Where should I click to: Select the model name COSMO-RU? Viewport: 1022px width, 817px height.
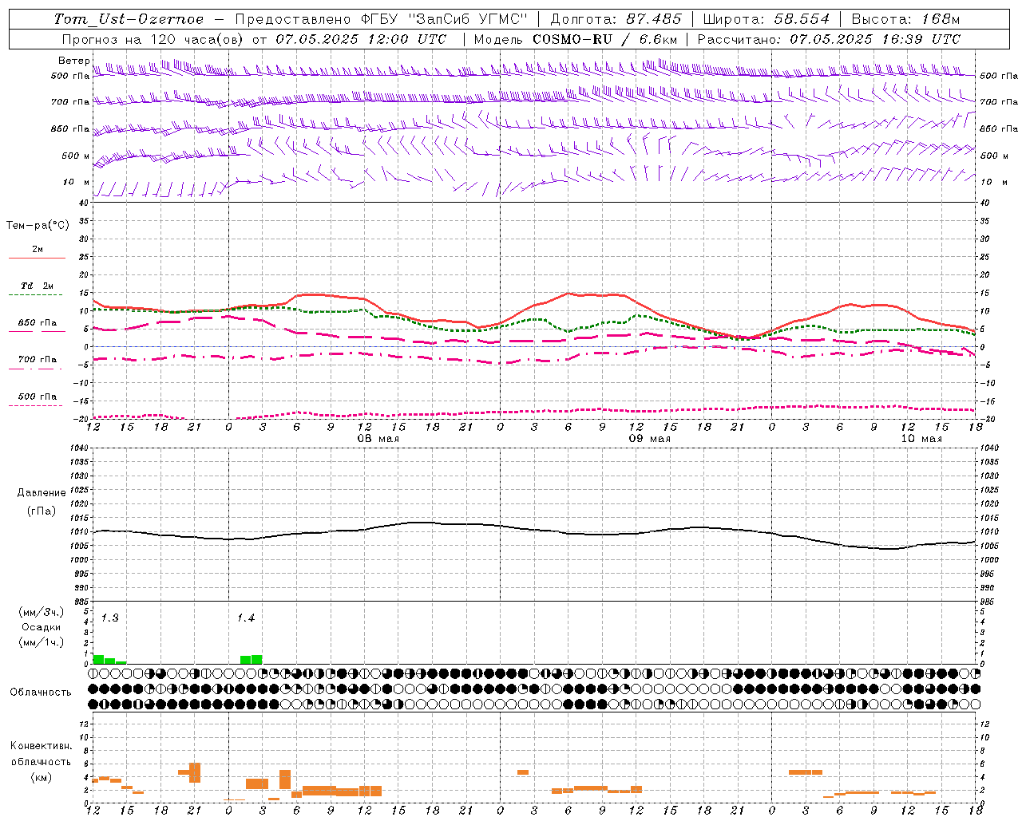click(572, 39)
